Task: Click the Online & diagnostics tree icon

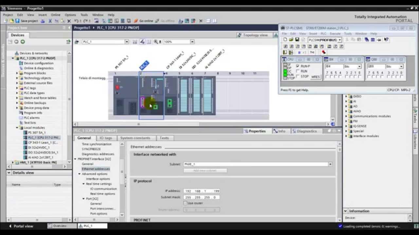Action: [x=22, y=68]
